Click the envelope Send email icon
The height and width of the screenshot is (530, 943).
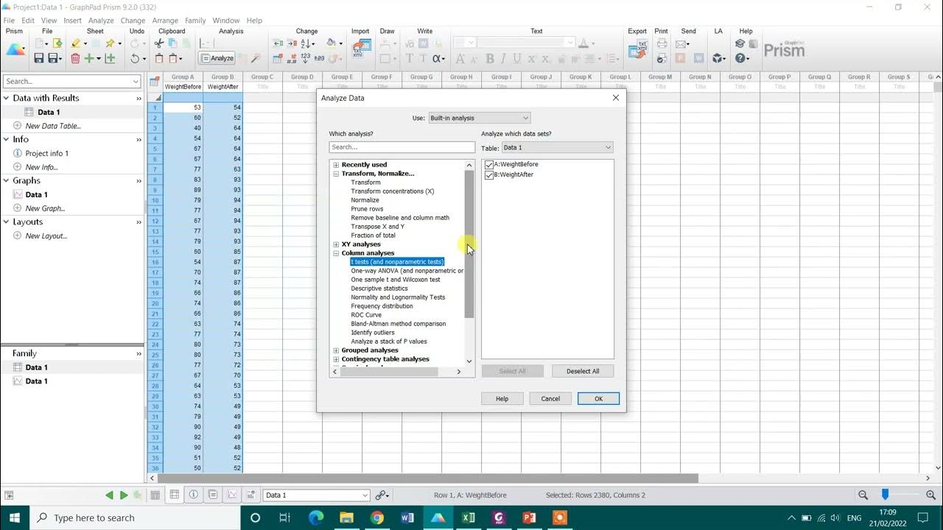coord(681,43)
